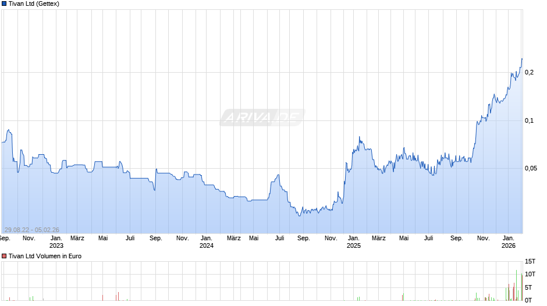
Task: Click the 10T volume axis label
Action: pos(530,274)
